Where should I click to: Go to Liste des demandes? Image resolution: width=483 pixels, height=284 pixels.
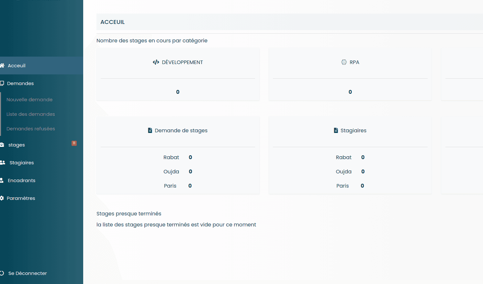pyautogui.click(x=31, y=114)
